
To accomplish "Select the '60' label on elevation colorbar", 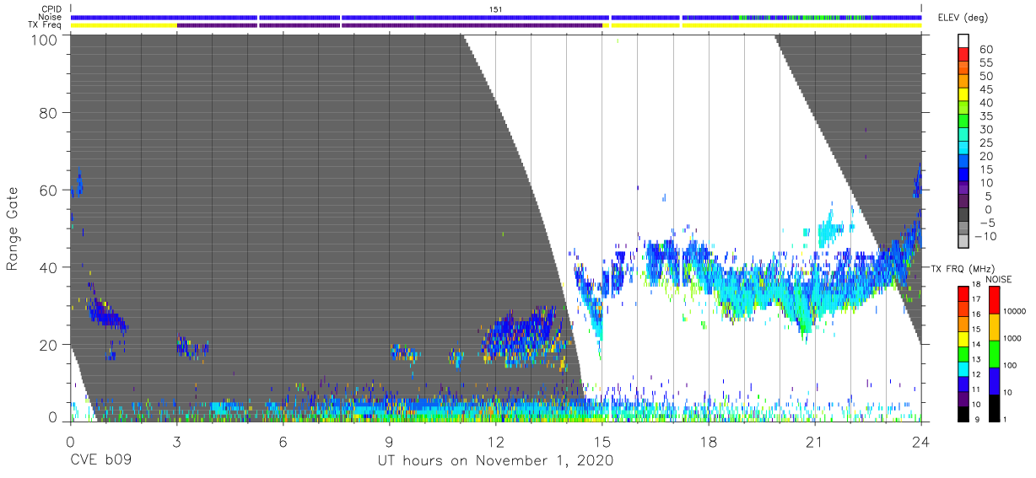I will (985, 50).
